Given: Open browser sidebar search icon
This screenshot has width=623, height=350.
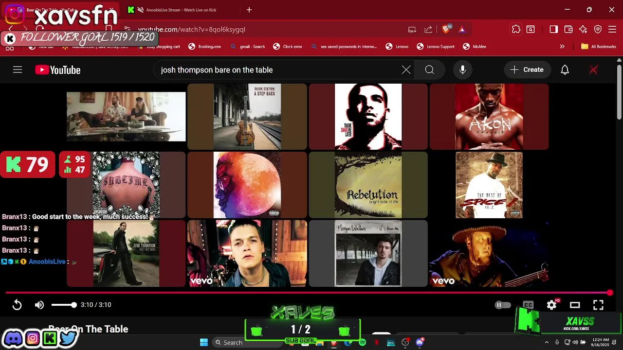Looking at the screenshot, I should coord(531,29).
